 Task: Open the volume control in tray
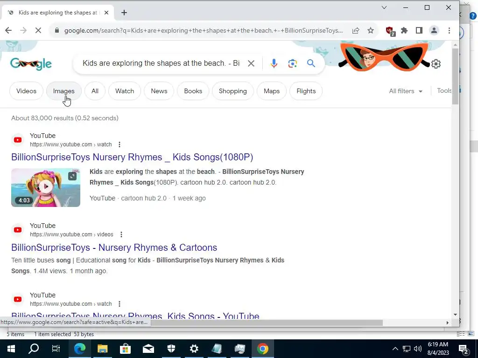click(418, 349)
